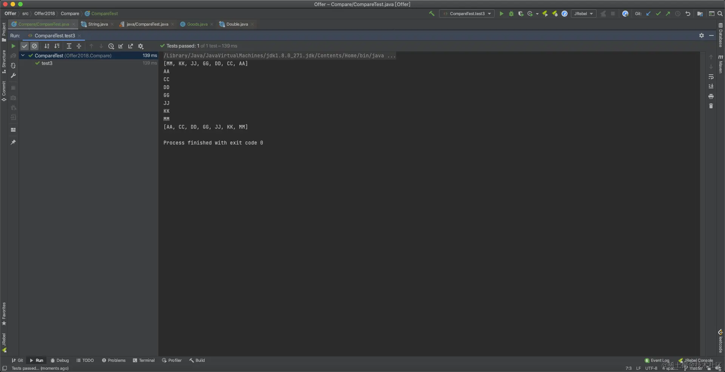The width and height of the screenshot is (725, 372).
Task: Open the Event Log
Action: pos(657,360)
